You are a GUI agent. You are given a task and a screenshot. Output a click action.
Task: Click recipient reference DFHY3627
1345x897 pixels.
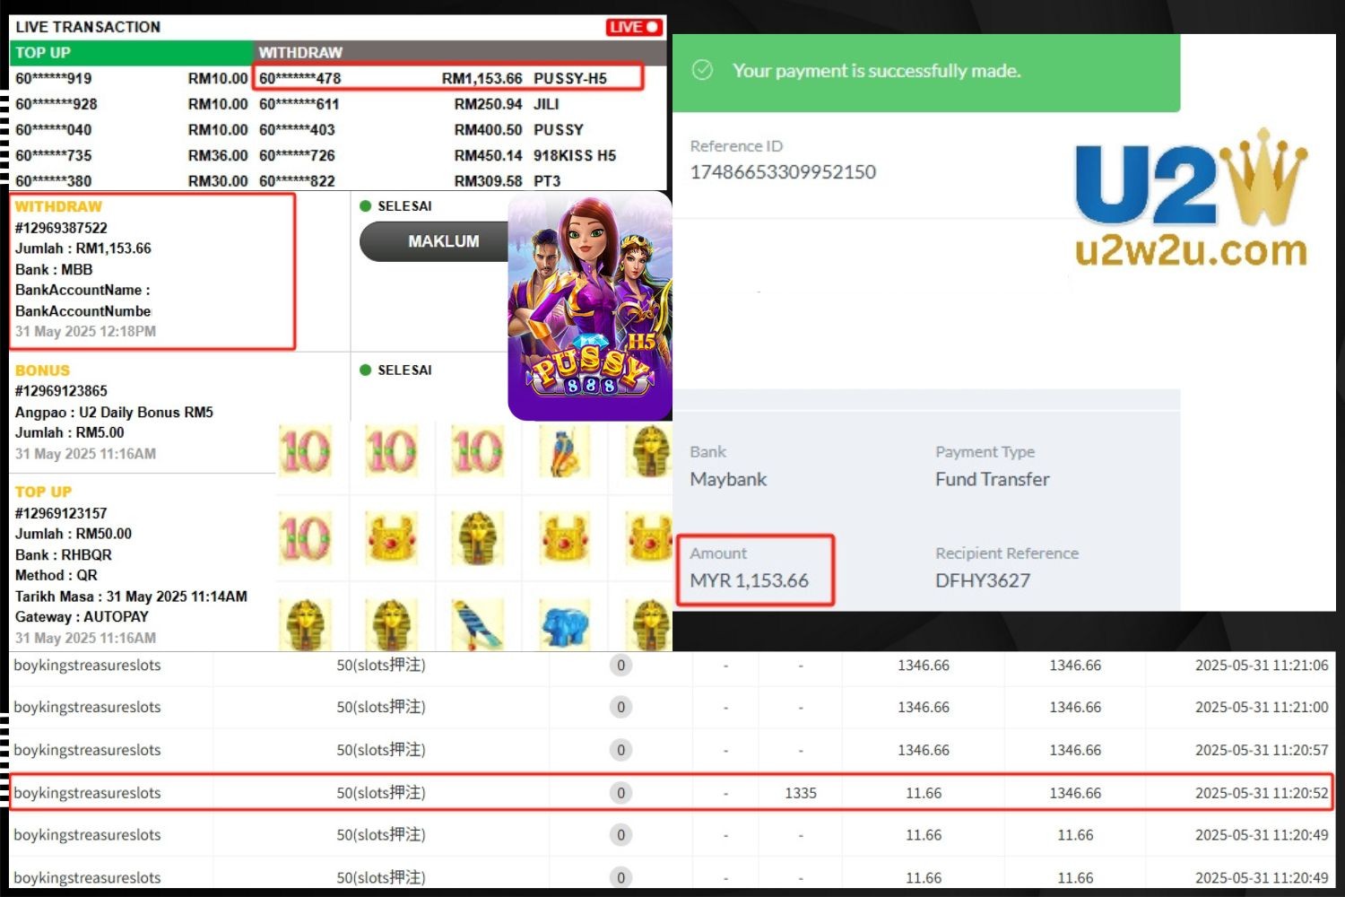pos(983,581)
